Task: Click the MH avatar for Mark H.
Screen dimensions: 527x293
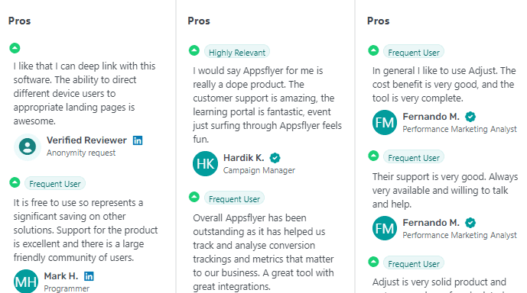Action: coord(26,282)
